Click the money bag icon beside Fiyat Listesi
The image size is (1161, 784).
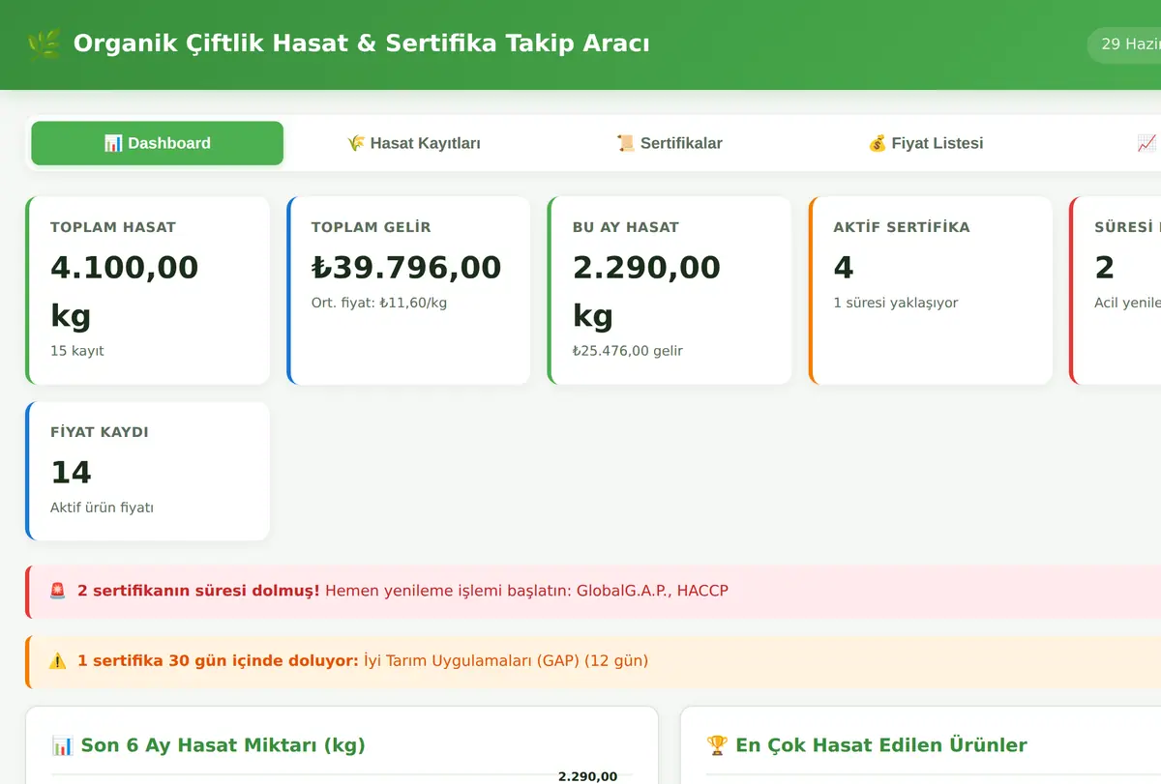pyautogui.click(x=878, y=143)
